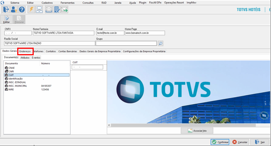This screenshot has height=146, width=271.
Task: Click the E-mail input field
Action: coord(110,33)
